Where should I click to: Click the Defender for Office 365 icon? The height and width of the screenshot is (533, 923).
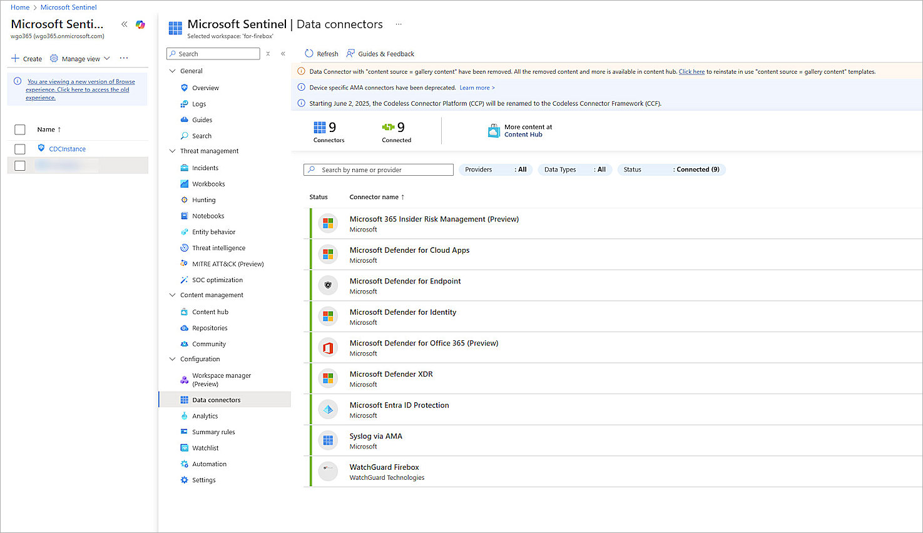click(x=328, y=348)
